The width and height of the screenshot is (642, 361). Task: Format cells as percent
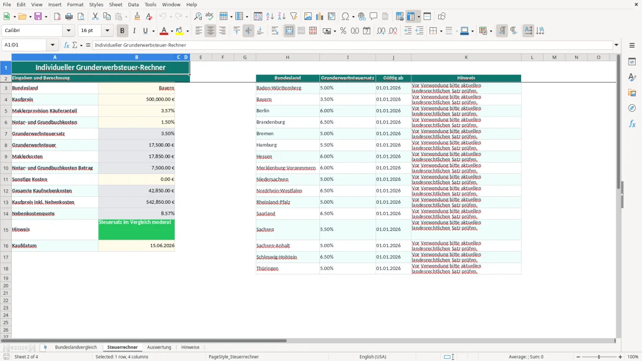(343, 31)
